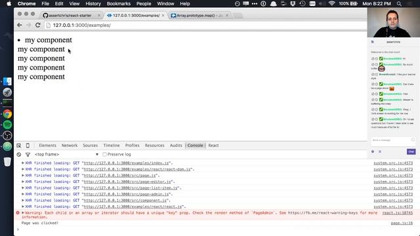The width and height of the screenshot is (420, 236).
Task: Open the examples/index.js URL link
Action: point(126,163)
